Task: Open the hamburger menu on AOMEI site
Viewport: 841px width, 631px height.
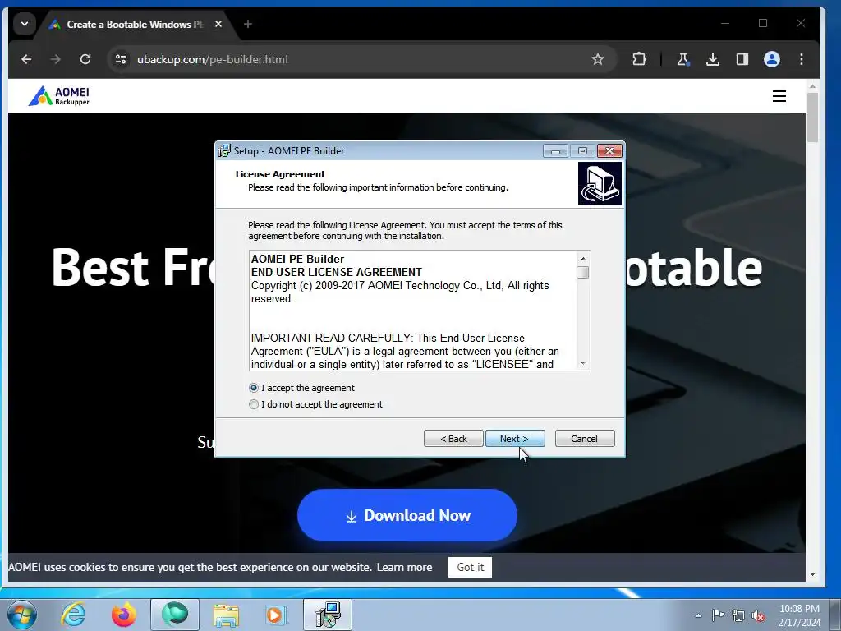Action: click(779, 96)
